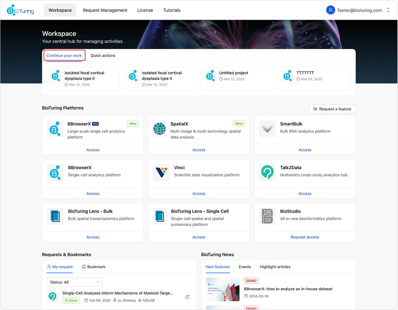Click the user avatar icon

330,10
